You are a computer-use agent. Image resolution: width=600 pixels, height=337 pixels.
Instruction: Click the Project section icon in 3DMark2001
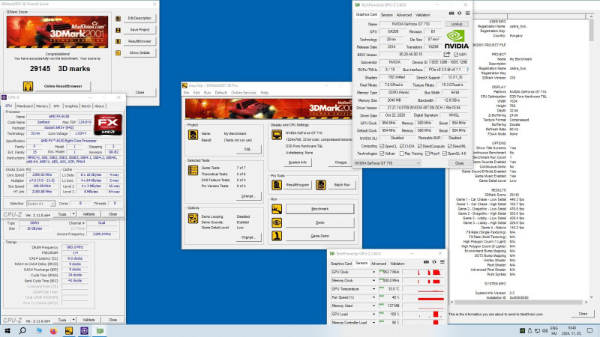click(x=193, y=135)
